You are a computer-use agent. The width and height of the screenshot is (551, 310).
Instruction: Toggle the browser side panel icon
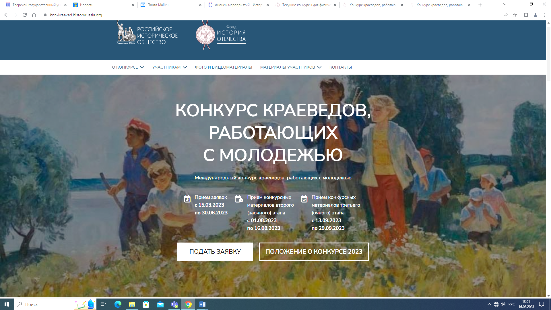[x=526, y=15]
